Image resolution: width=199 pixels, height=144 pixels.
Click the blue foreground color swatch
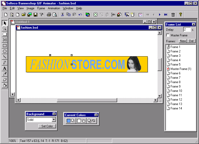(x=68, y=121)
